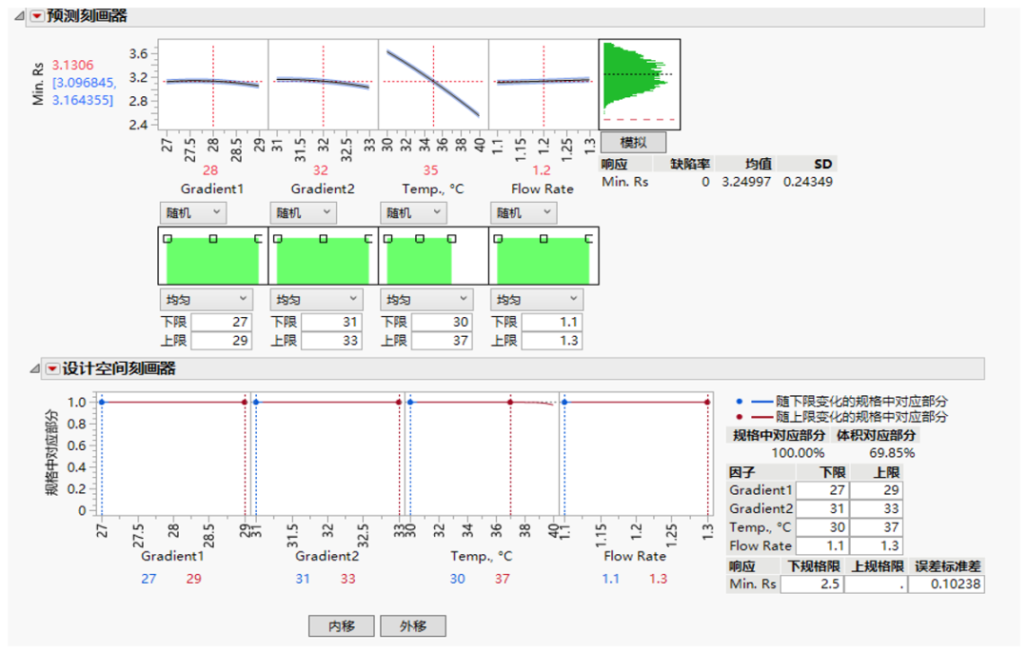The image size is (1028, 653).
Task: Click the Gradient1 上限 field showing 29
Action: (x=222, y=341)
